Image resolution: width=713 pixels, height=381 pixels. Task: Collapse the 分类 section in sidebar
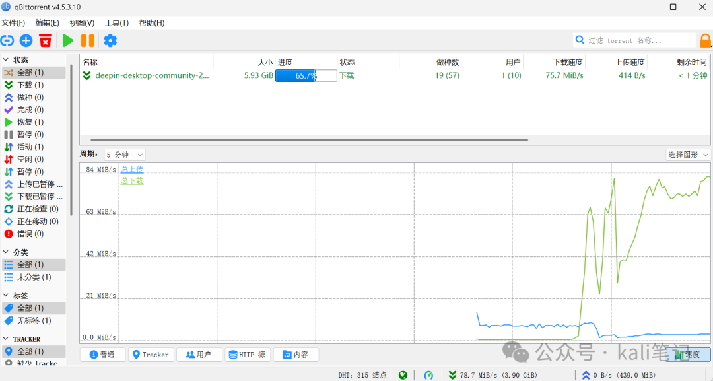(x=6, y=252)
